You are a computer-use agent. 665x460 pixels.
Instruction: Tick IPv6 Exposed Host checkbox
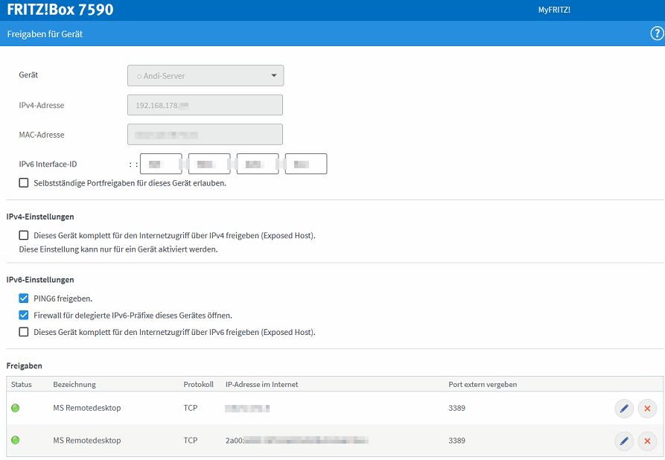click(x=24, y=332)
